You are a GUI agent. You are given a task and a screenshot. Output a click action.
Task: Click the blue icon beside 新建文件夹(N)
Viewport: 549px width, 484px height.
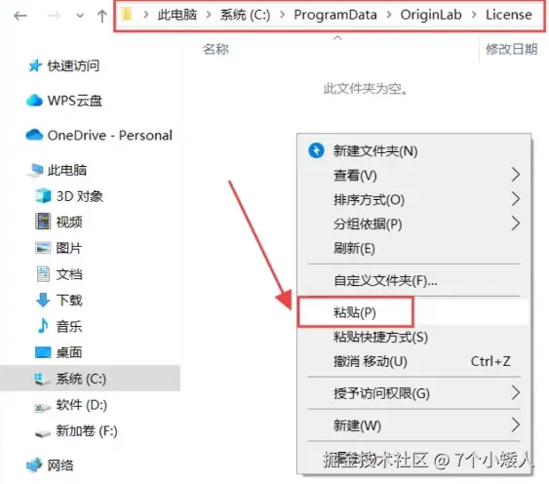click(x=316, y=150)
